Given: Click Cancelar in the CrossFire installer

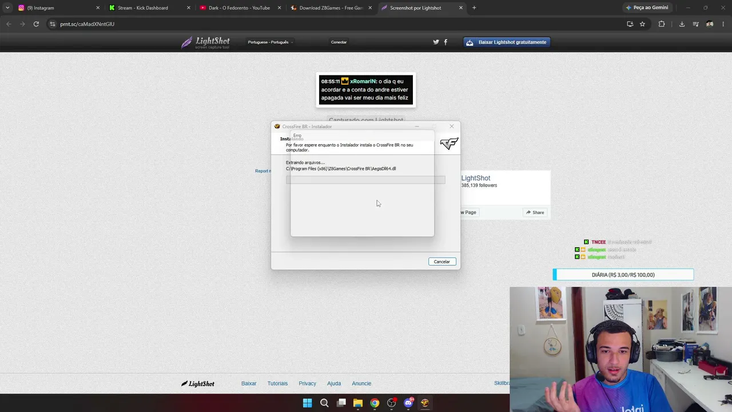Looking at the screenshot, I should (x=441, y=262).
